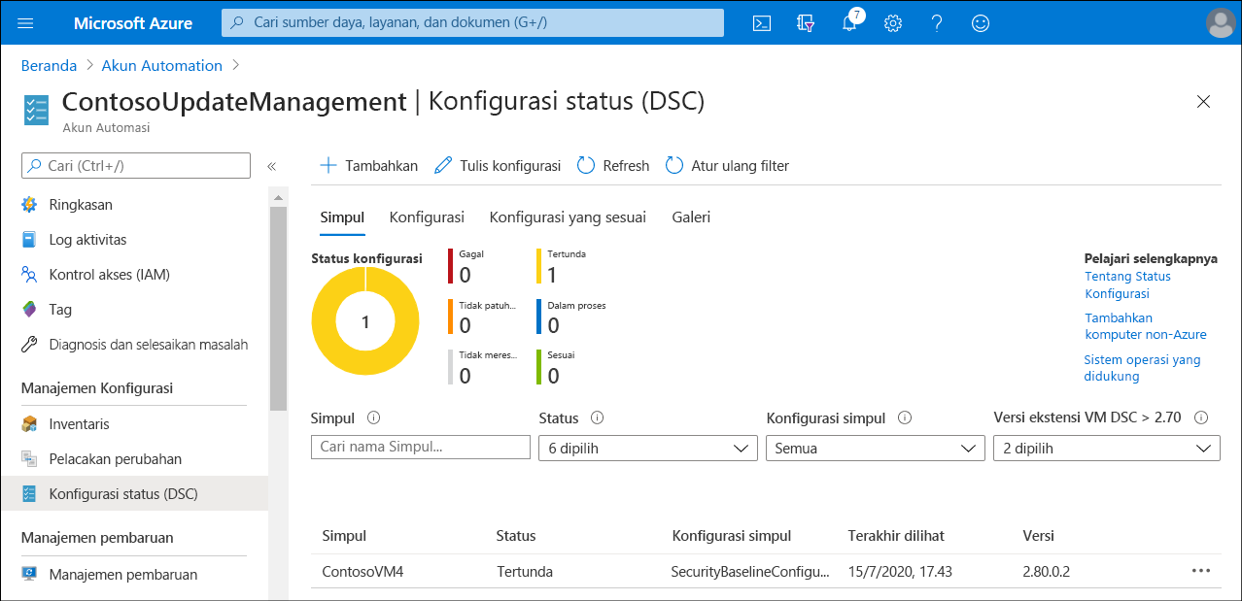Click info icon next to Konfigurasi simpul
Viewport: 1242px width, 601px height.
pyautogui.click(x=905, y=417)
